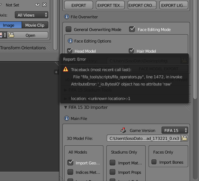Click the File fifa_operators.py line text
Image resolution: width=199 pixels, height=181 pixels.
tap(128, 77)
